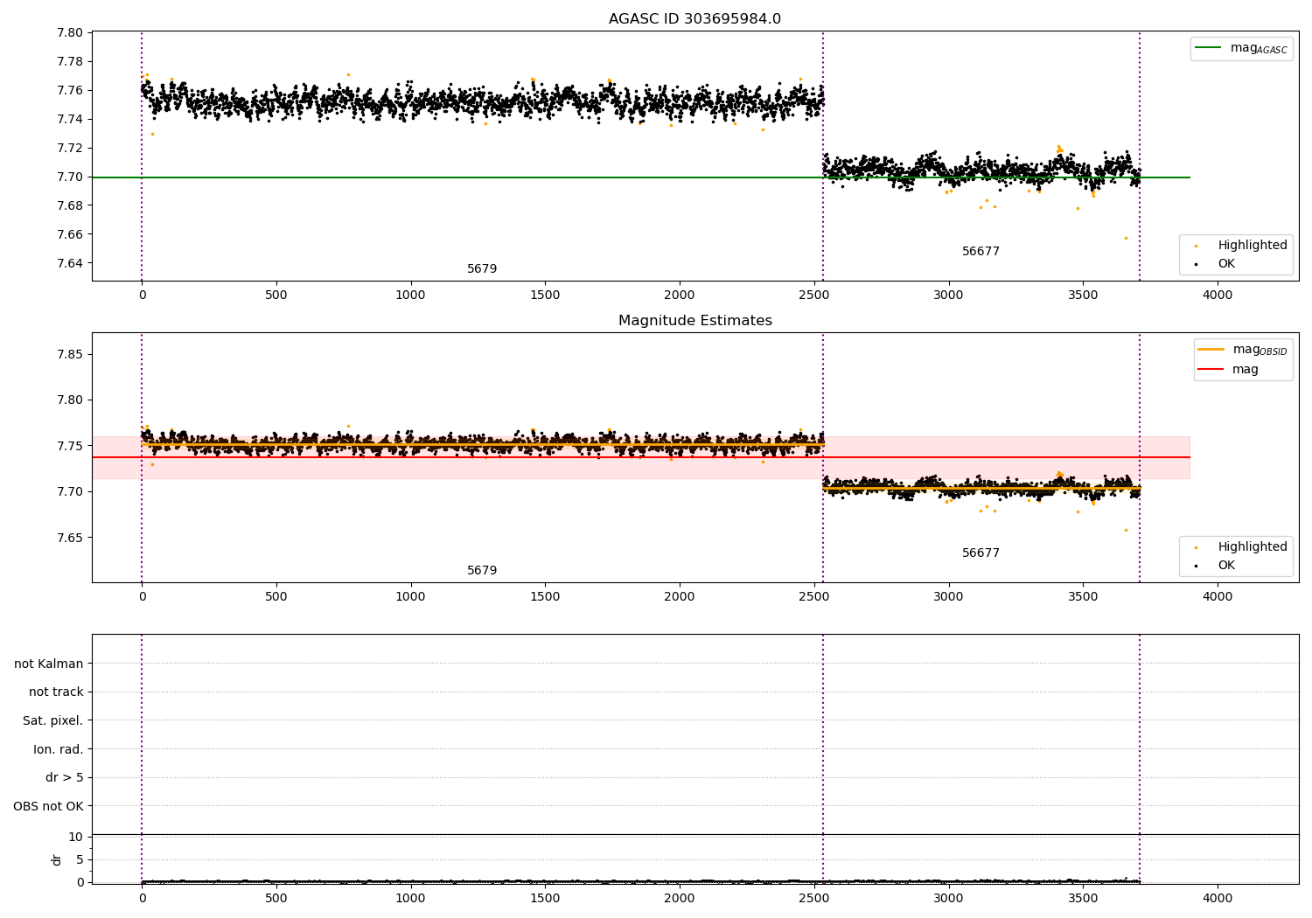Click x-axis tick '1500' under the bottom plot
1312x918 pixels.
tap(545, 899)
